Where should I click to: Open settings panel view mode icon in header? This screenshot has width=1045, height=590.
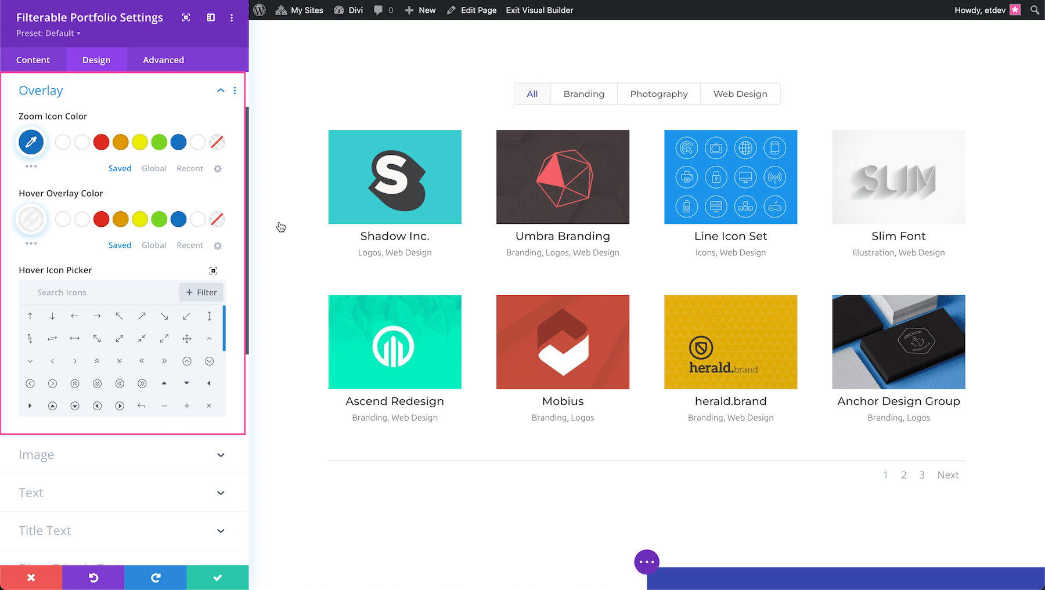[210, 17]
